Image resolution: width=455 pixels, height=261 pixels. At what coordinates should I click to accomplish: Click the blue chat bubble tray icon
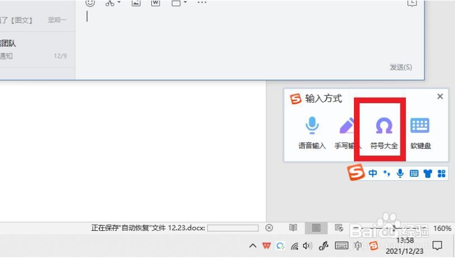[280, 246]
